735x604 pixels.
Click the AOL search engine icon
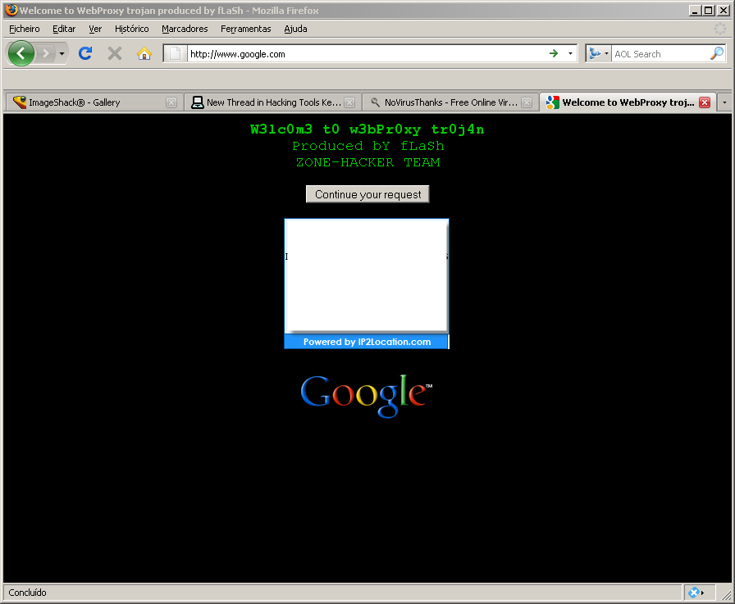click(x=595, y=53)
